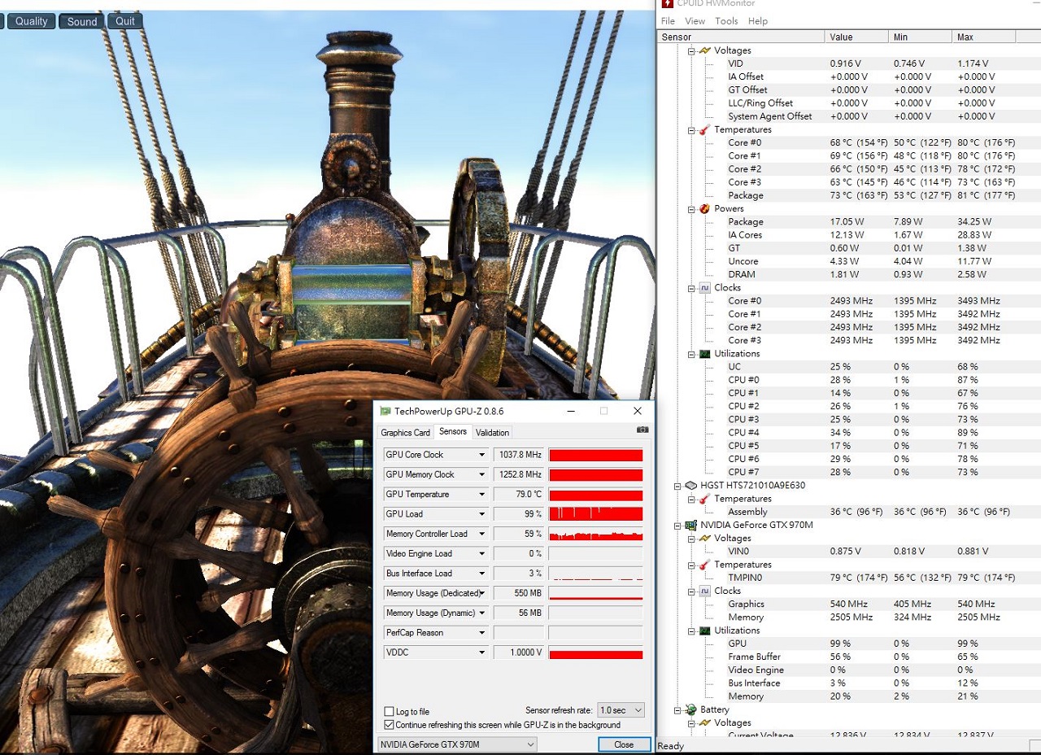The width and height of the screenshot is (1041, 755).
Task: Click the Utilizations icon above GPU 99 %
Action: point(704,631)
